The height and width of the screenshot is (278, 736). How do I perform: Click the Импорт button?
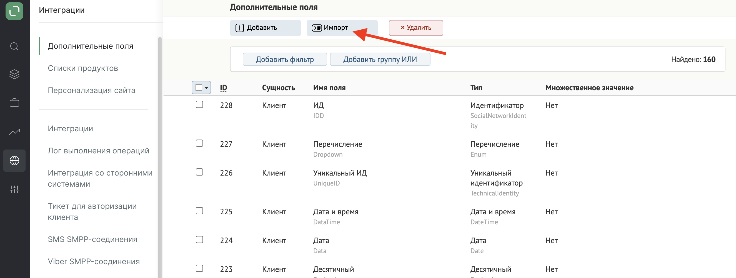pyautogui.click(x=342, y=28)
